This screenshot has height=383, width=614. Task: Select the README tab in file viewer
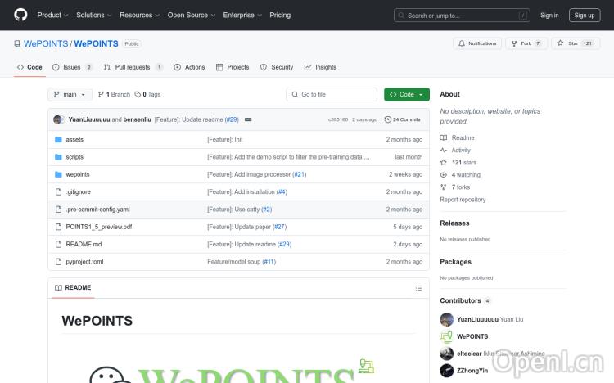tap(73, 288)
